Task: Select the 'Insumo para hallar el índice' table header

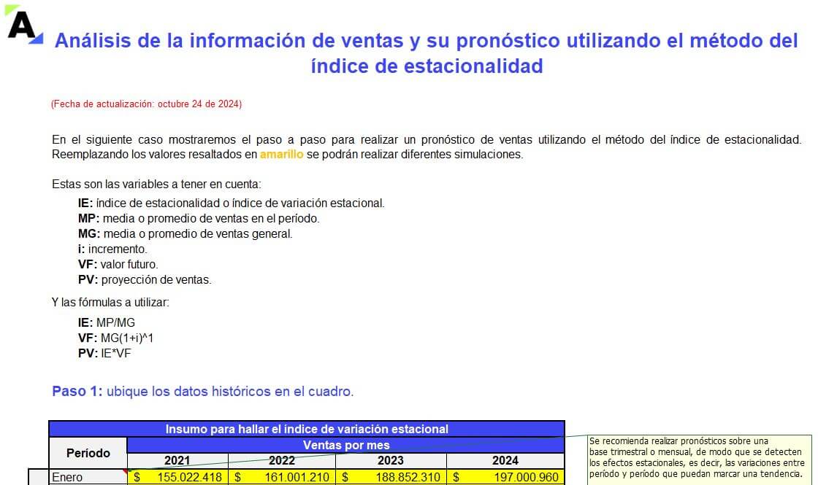Action: 307,430
